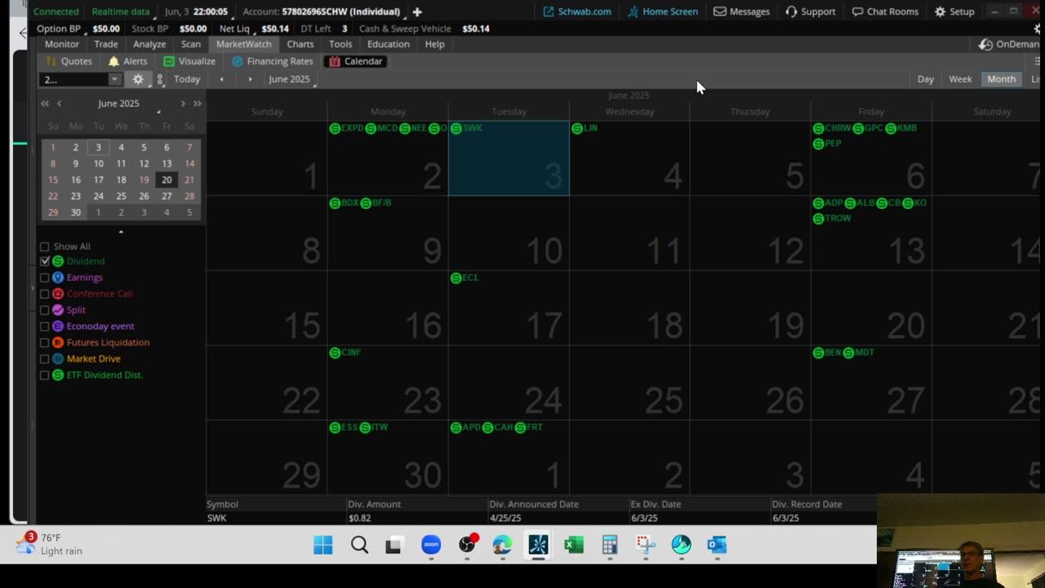This screenshot has width=1045, height=588.
Task: Switch to the Charts tab
Action: [300, 44]
